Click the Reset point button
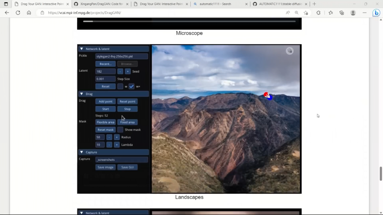383x215 pixels. tap(127, 102)
